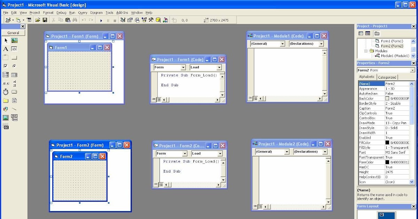The width and height of the screenshot is (418, 219).
Task: Select the Timer control tool
Action: coord(6,92)
